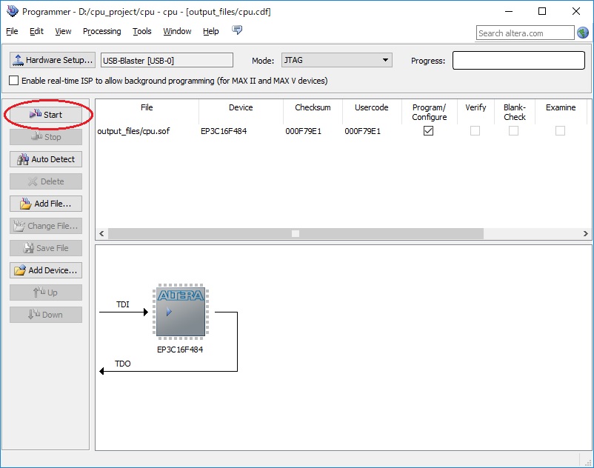Click the Programmer app icon in title bar
This screenshot has width=594, height=468.
(13, 11)
